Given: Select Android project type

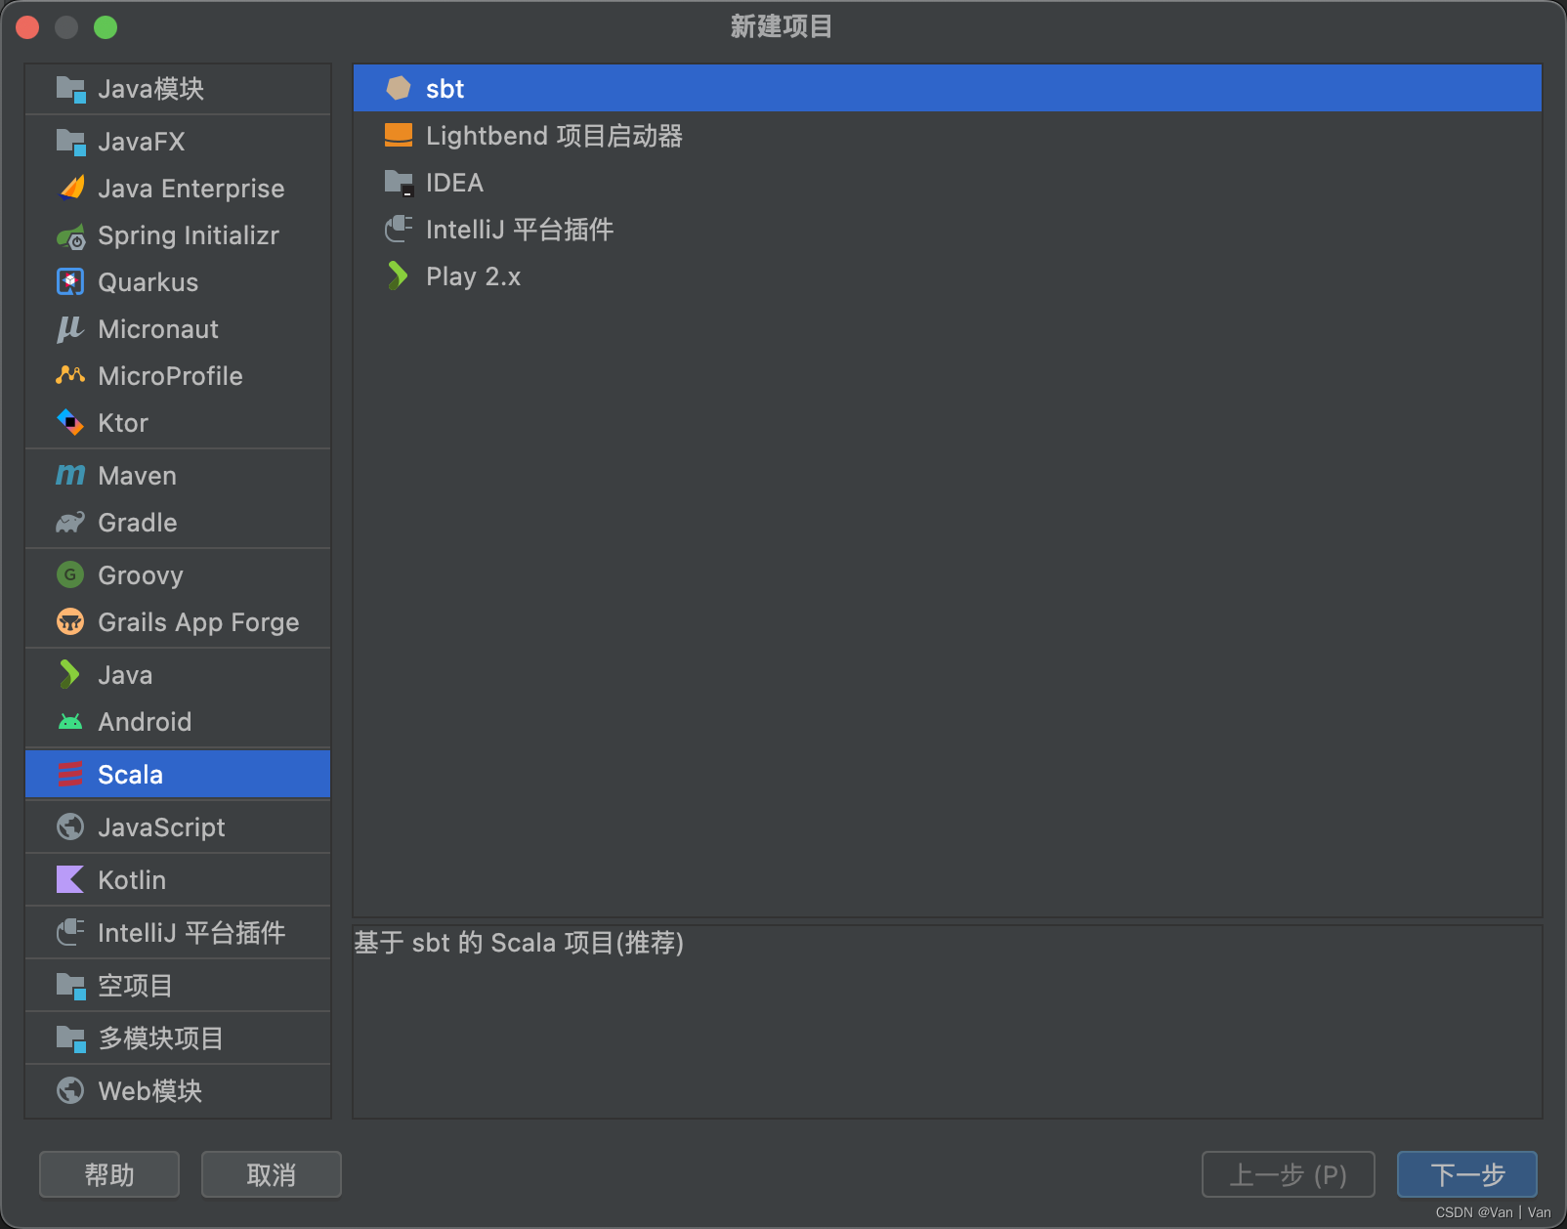Looking at the screenshot, I should [178, 722].
